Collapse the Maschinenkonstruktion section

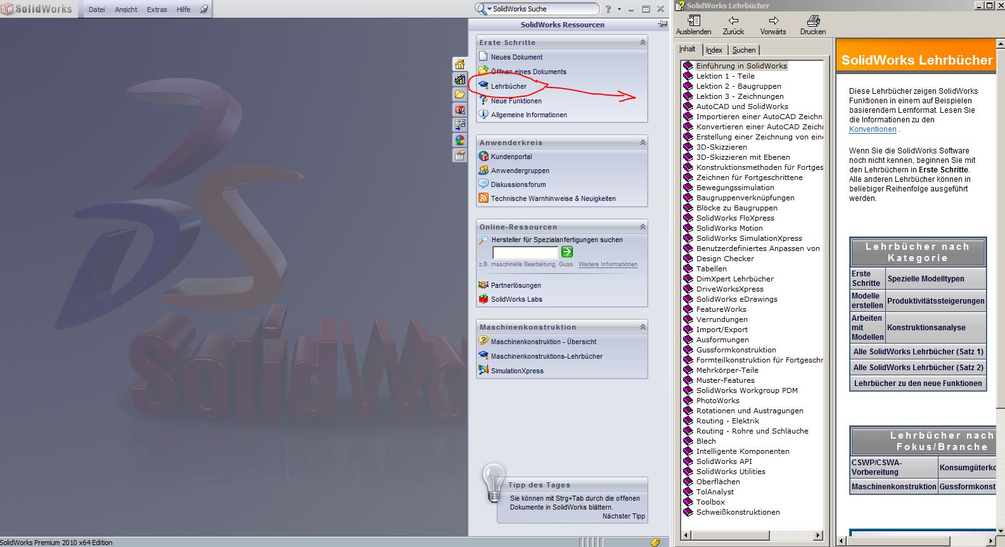point(643,327)
